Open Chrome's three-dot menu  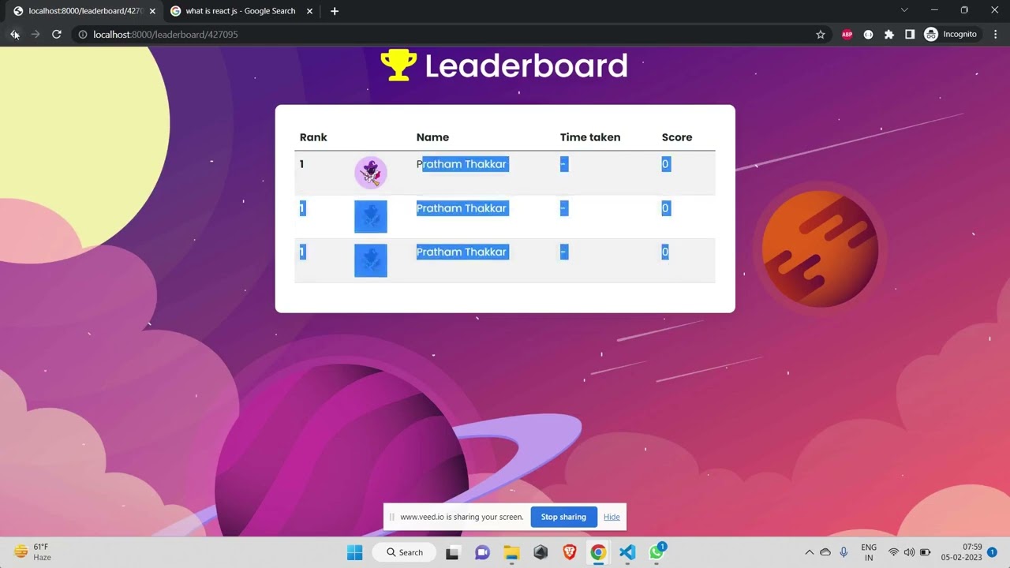996,35
